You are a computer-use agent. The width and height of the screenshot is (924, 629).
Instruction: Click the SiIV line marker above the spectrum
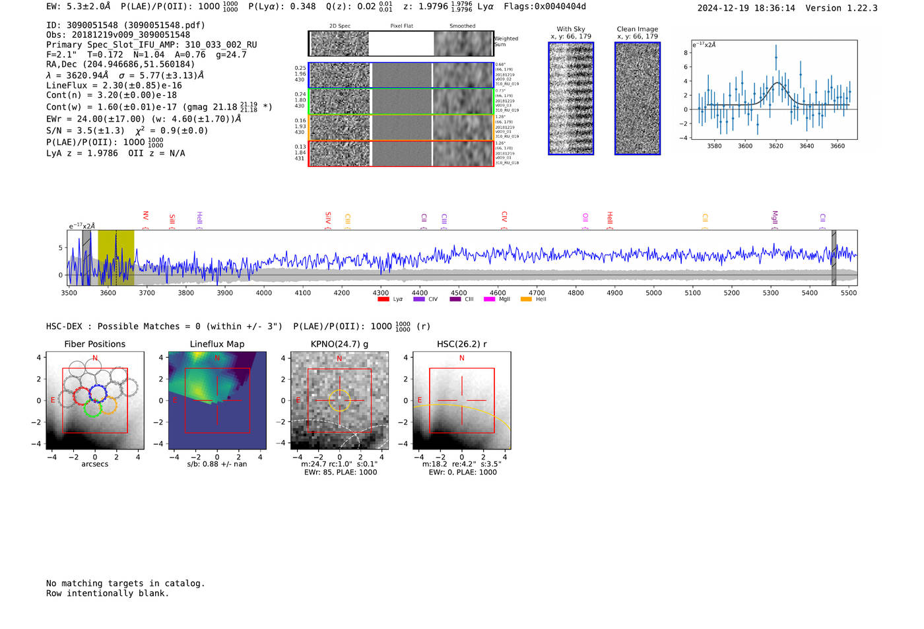click(x=328, y=220)
